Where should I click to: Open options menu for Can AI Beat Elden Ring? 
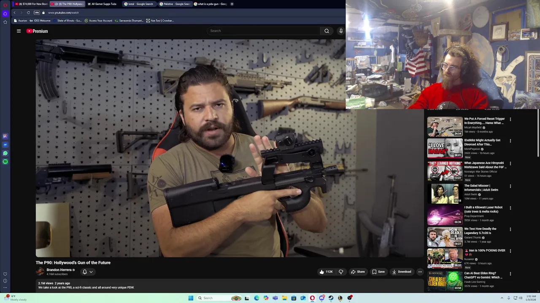510,274
